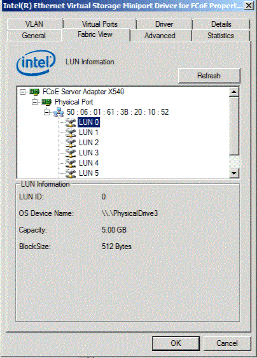Screen dimensions: 257x358
Task: Click the FCoE Server Adapter X540 icon
Action: tap(34, 92)
